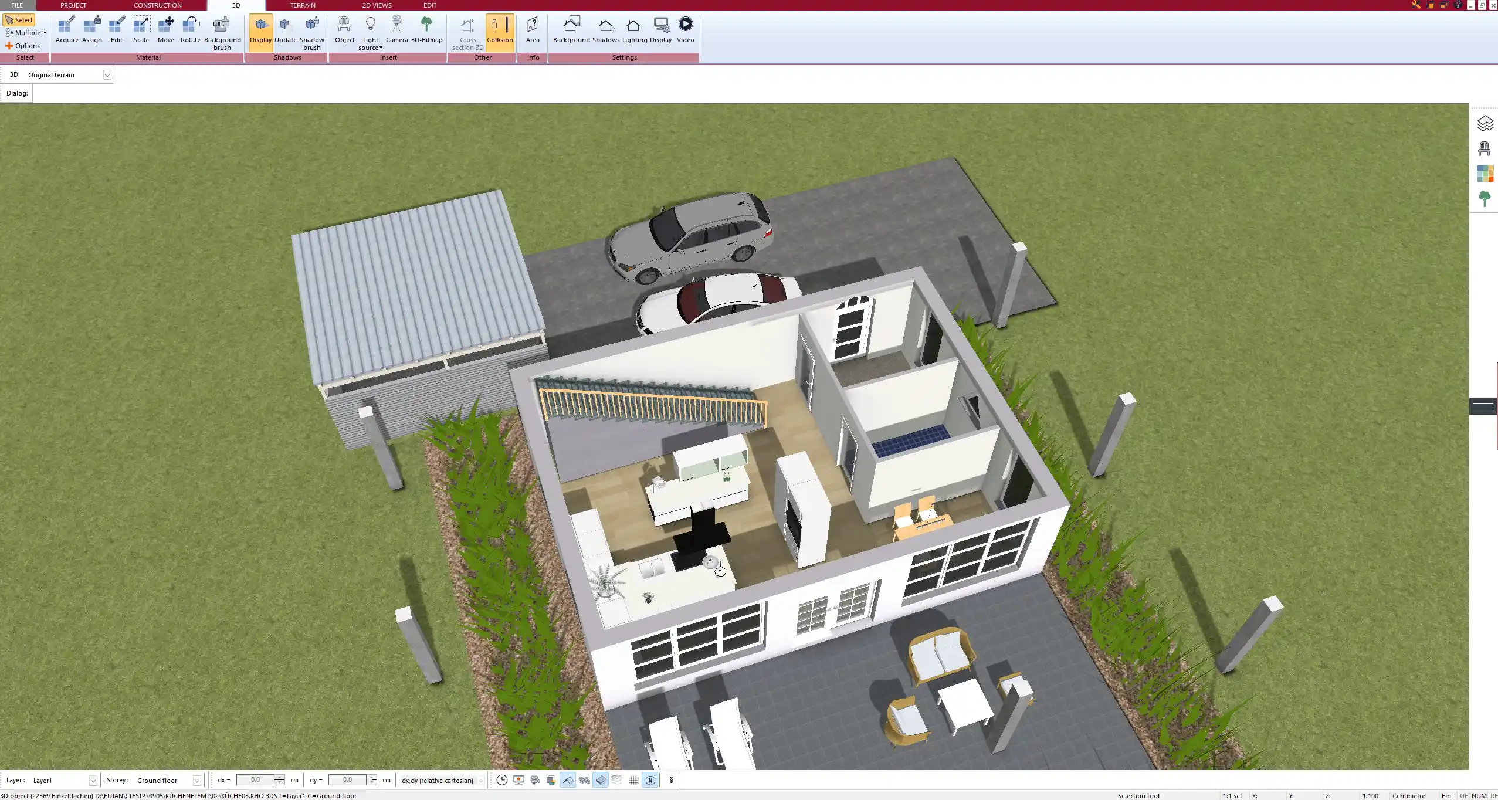The image size is (1498, 800).
Task: Open the plants tree catalog in right sidebar
Action: pos(1485,199)
